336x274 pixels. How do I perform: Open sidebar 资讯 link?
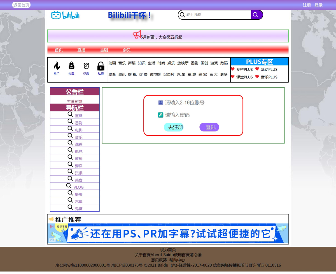pyautogui.click(x=79, y=173)
